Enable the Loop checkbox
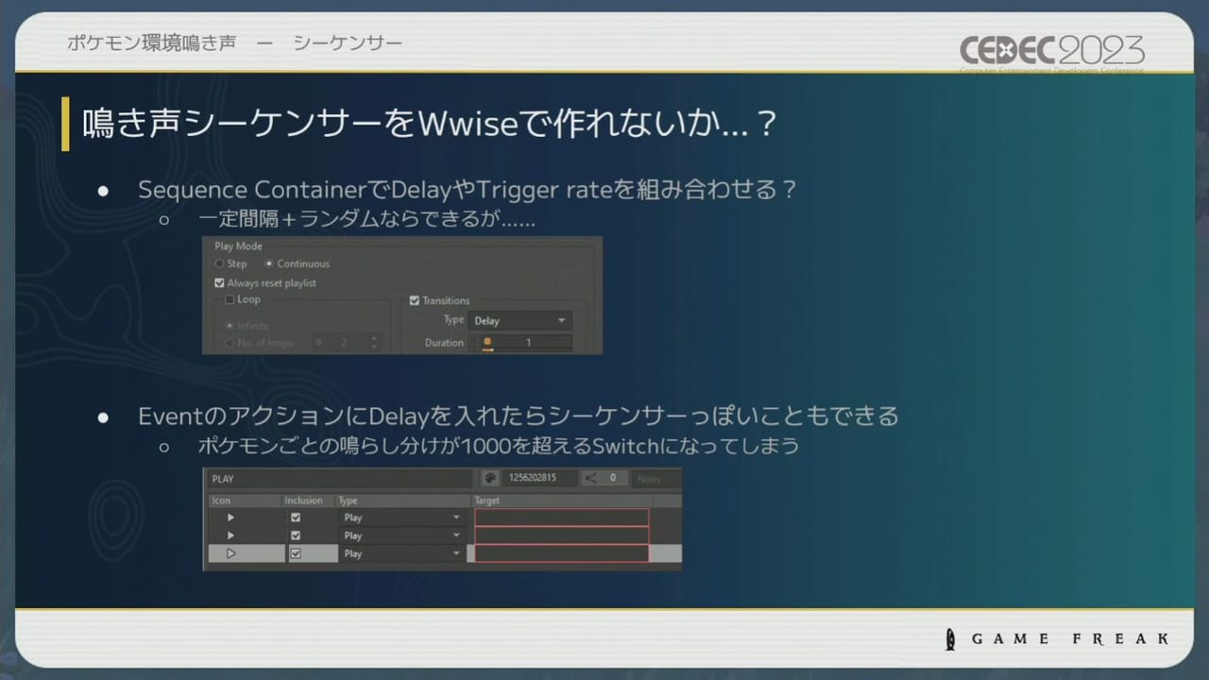The height and width of the screenshot is (680, 1209). 230,299
